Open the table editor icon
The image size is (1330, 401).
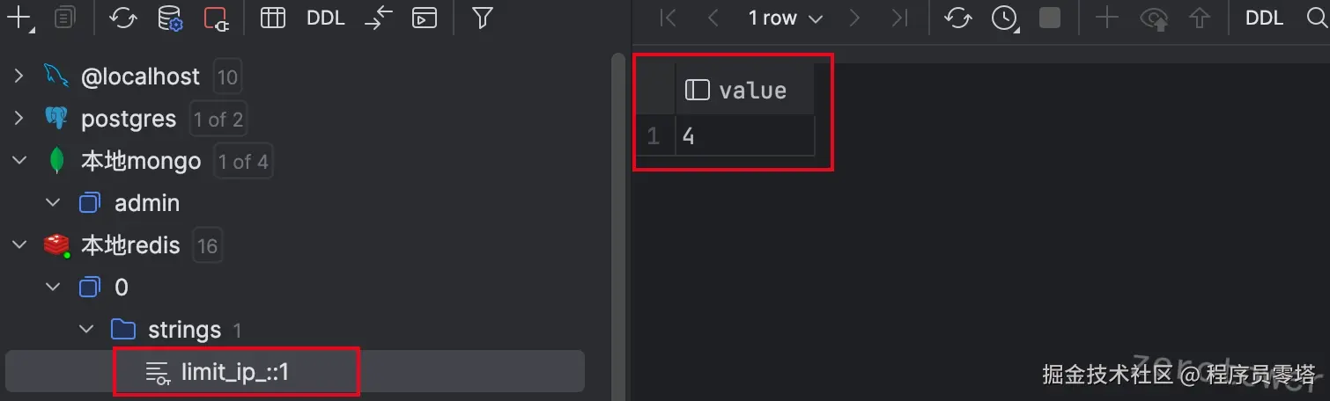pyautogui.click(x=273, y=18)
